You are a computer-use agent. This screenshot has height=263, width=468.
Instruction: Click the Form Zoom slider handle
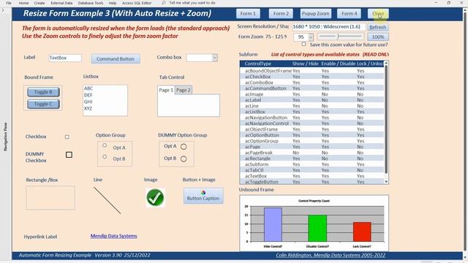338,37
